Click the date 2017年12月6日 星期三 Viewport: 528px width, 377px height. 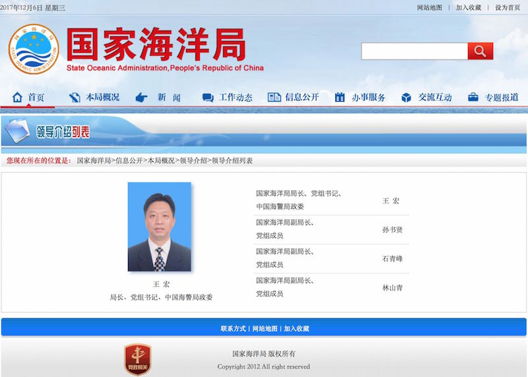click(32, 8)
